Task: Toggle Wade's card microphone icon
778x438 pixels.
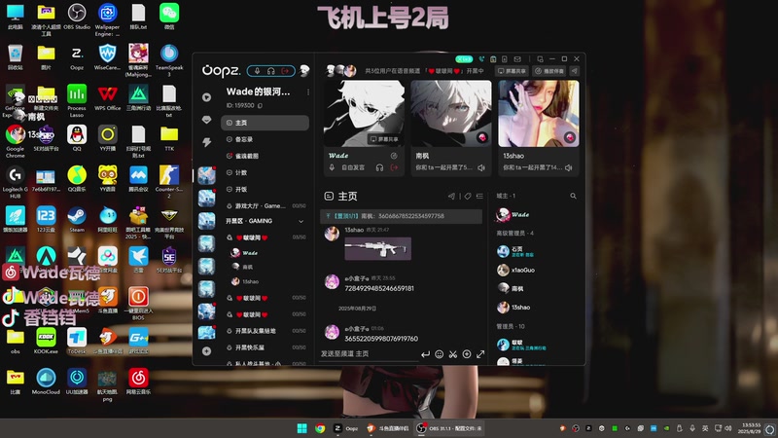Action: [332, 167]
